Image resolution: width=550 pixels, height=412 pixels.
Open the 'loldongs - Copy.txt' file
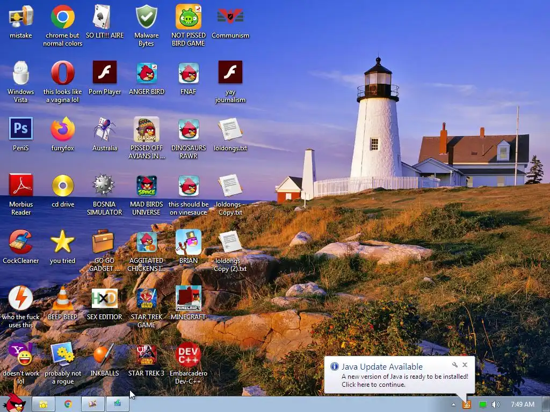(x=230, y=186)
